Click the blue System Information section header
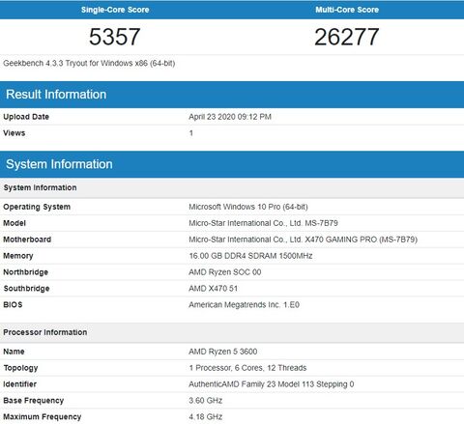 tap(232, 164)
